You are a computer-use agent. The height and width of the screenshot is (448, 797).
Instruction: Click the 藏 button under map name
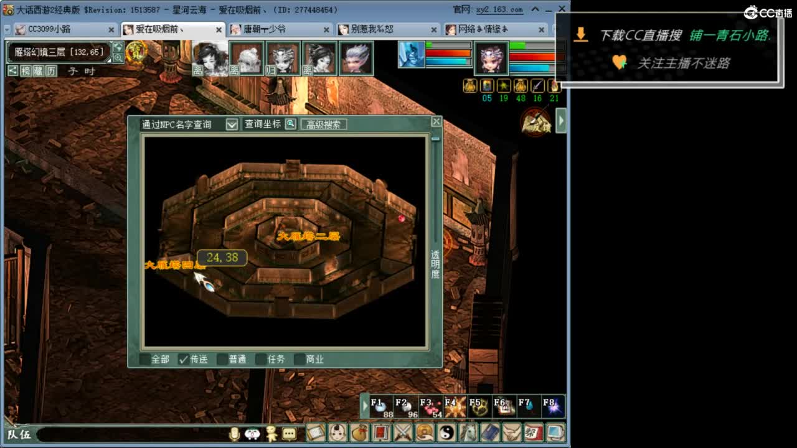(39, 71)
